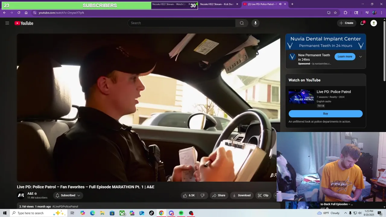Open the taskbar clock showing 1:25 PM

coord(369,213)
